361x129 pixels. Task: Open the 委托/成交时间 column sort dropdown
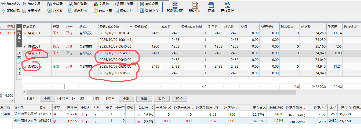(131, 27)
